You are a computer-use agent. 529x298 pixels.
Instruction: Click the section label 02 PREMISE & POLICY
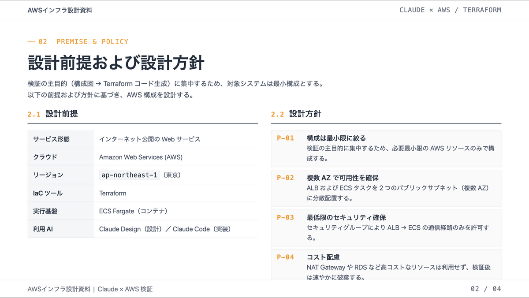coord(78,41)
